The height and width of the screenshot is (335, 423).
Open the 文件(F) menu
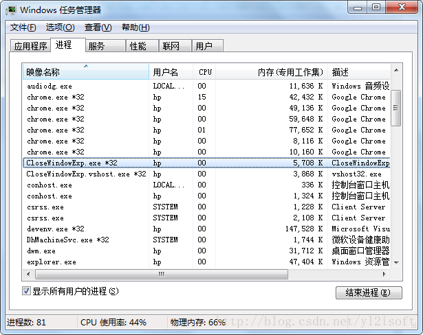[x=23, y=27]
